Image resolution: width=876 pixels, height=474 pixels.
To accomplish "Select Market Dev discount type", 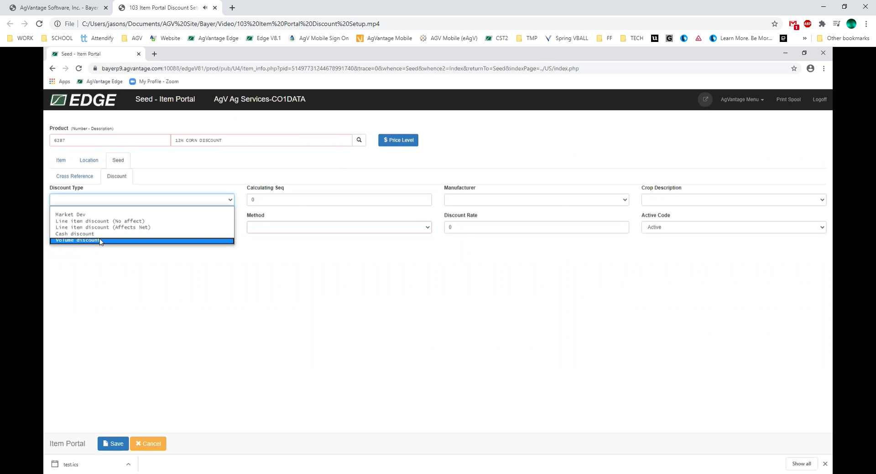I will 142,215.
